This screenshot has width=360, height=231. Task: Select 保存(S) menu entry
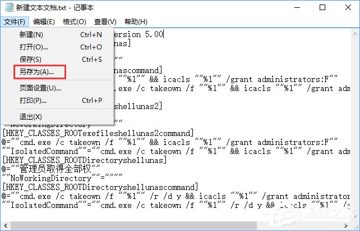[57, 60]
